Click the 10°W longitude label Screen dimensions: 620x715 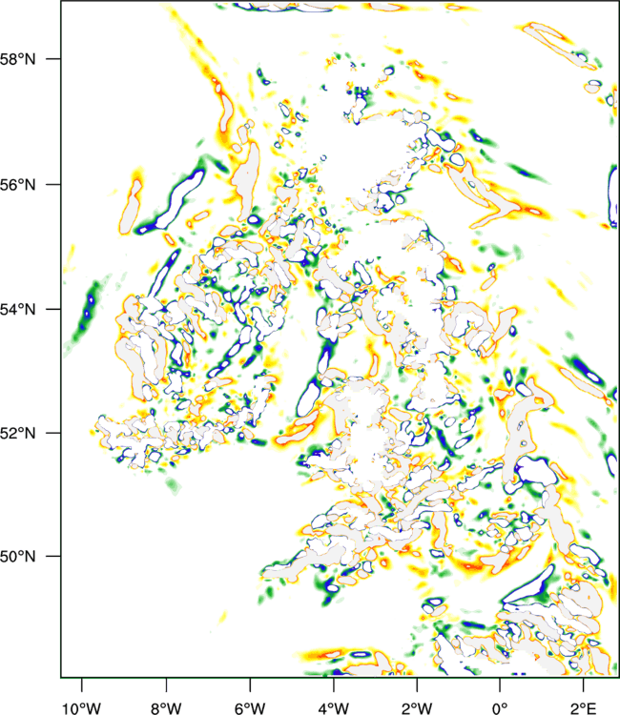click(82, 708)
